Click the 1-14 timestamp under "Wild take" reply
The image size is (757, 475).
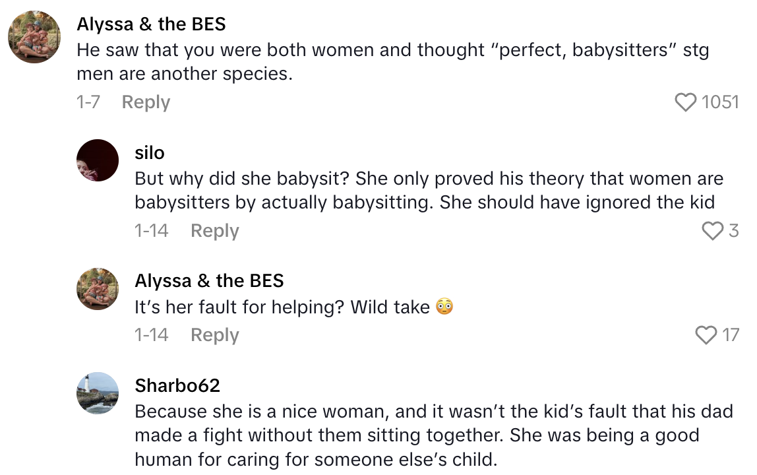point(151,335)
